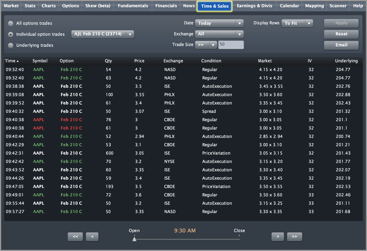Go to previous page with < button
The width and height of the screenshot is (367, 251).
[x=92, y=237]
